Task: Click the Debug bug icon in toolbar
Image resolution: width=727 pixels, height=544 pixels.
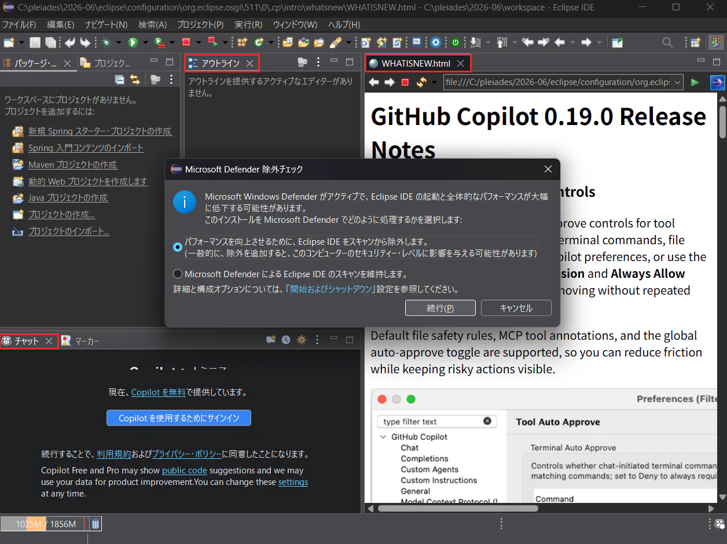Action: pyautogui.click(x=106, y=42)
